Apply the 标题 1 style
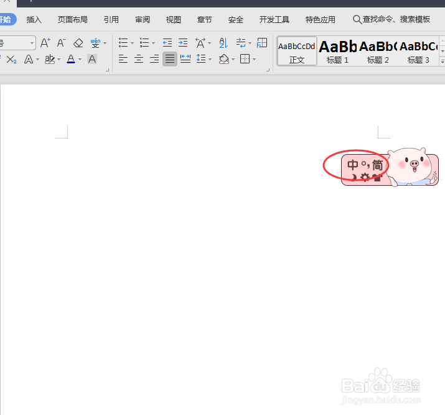The image size is (445, 415). (337, 52)
